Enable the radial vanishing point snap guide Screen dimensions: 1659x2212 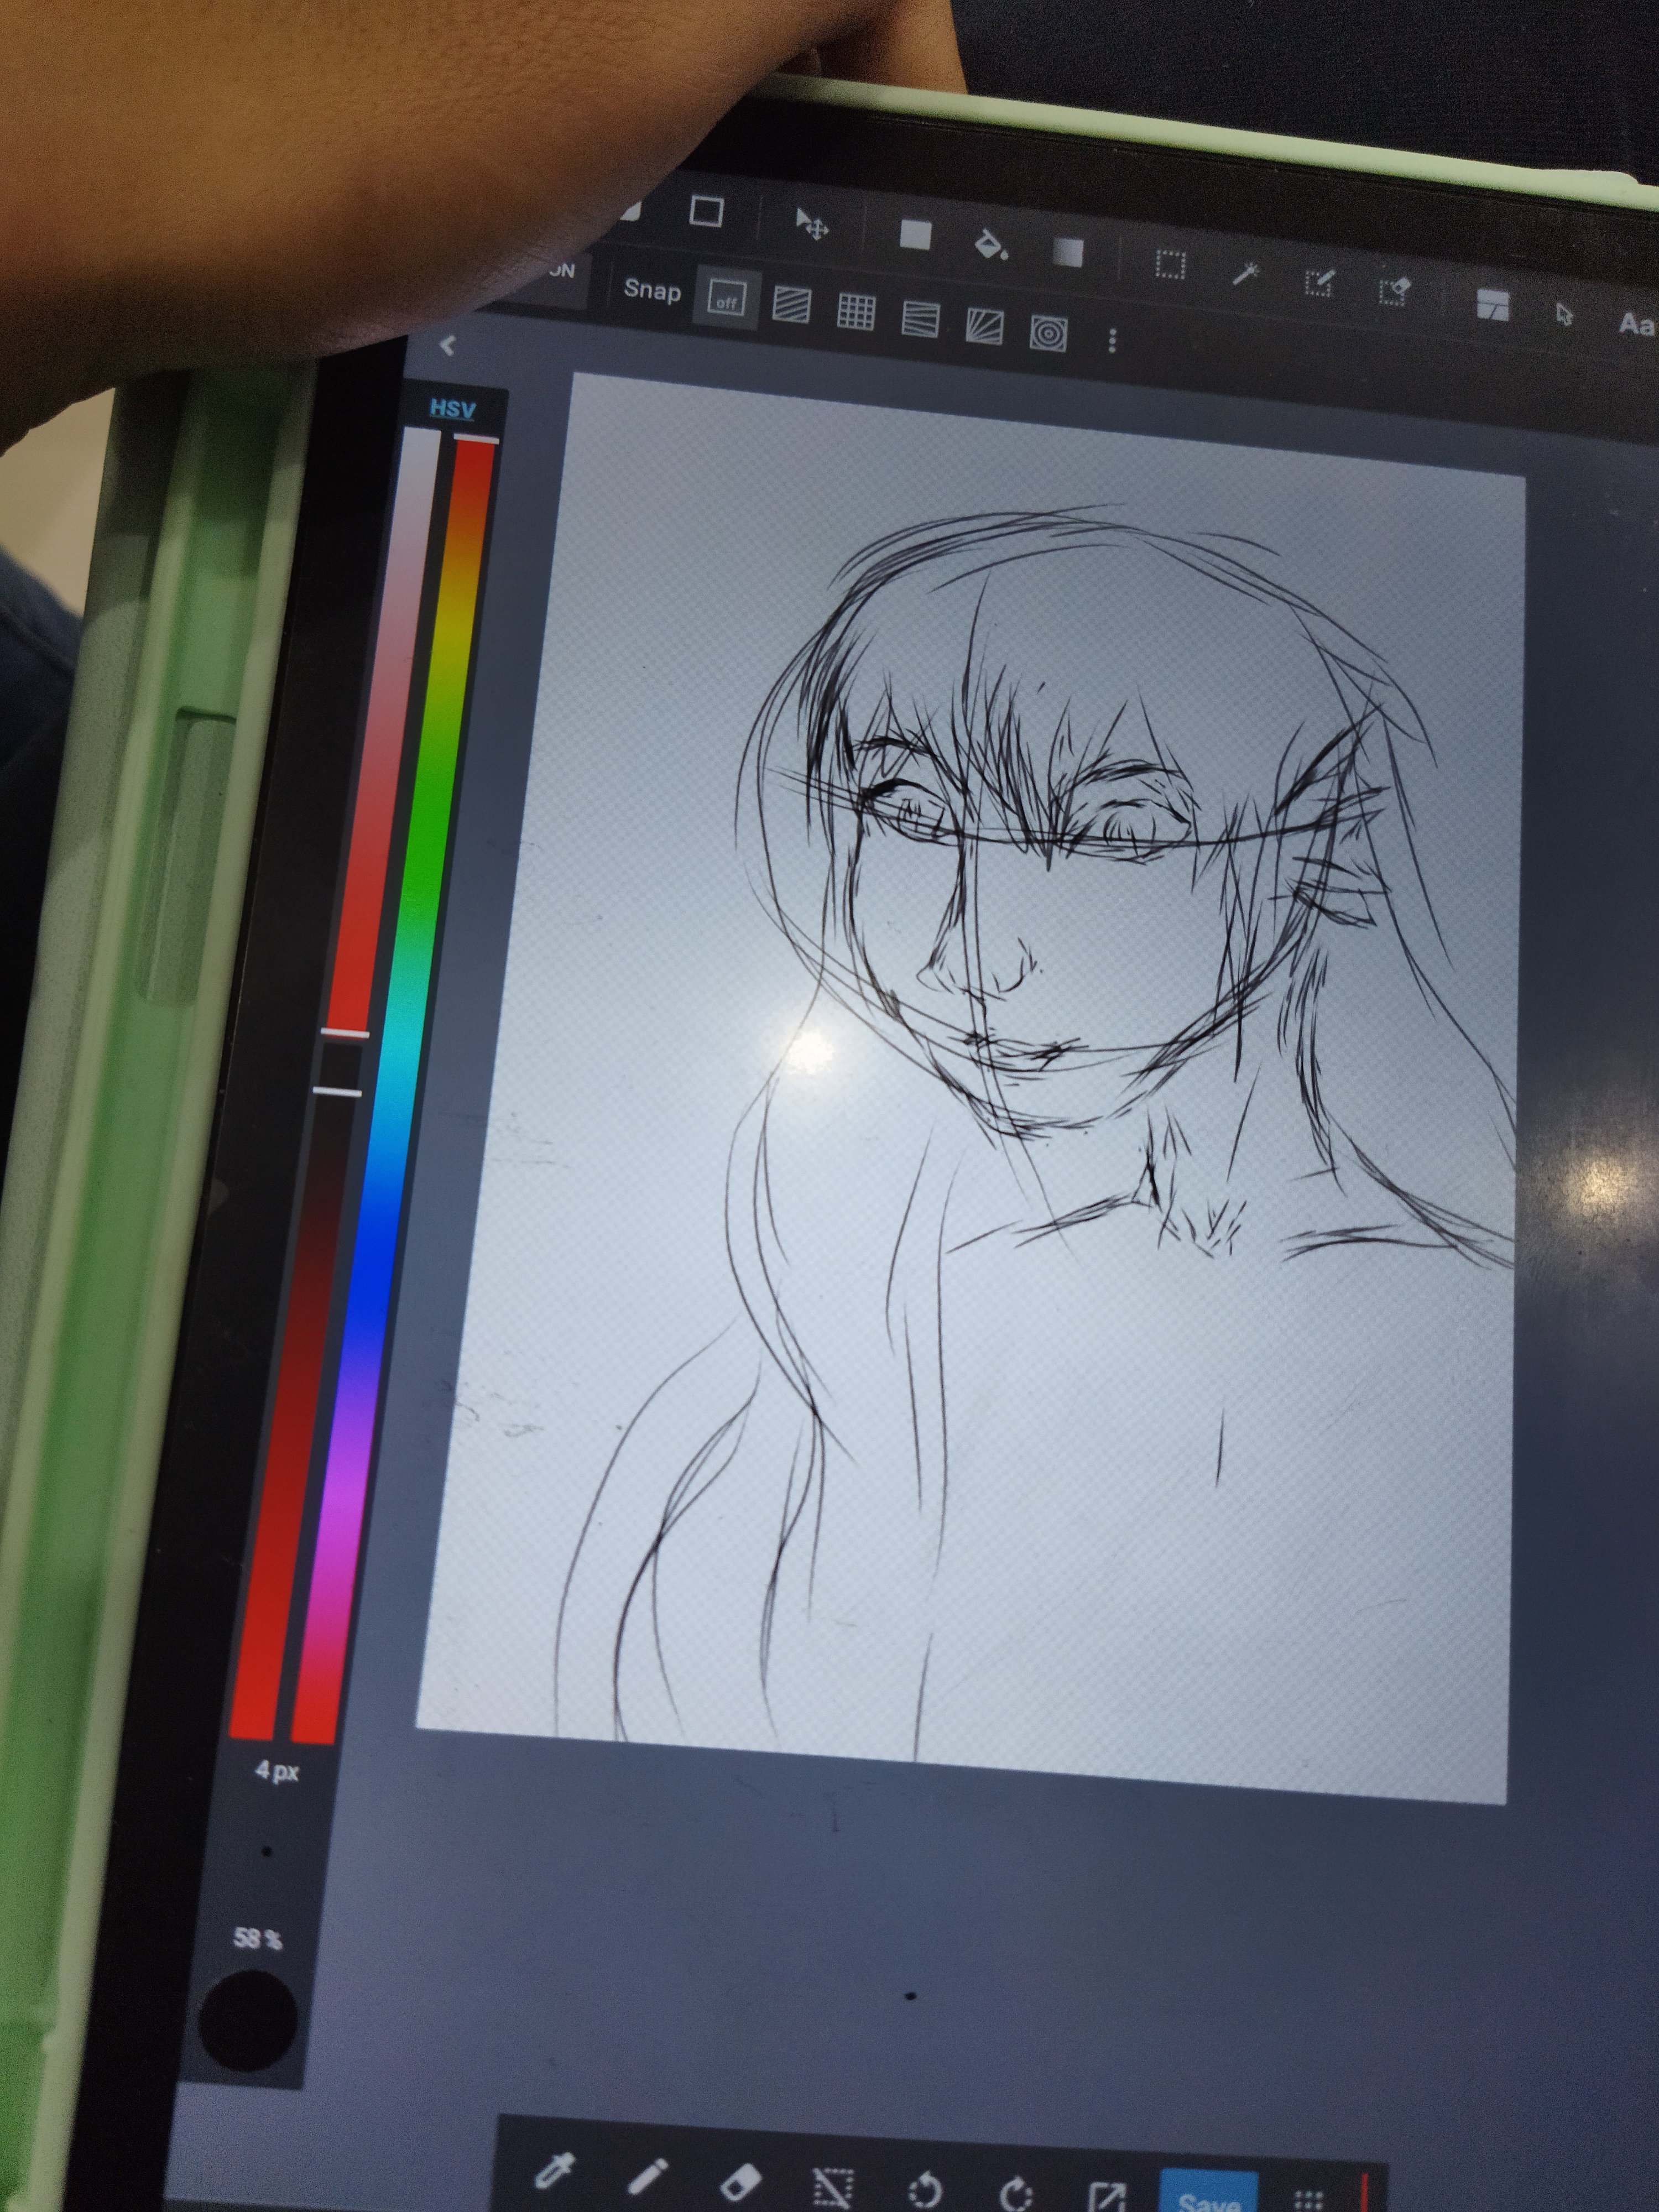tap(984, 326)
